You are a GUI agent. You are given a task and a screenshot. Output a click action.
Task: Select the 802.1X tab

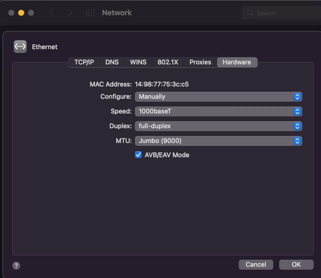tap(167, 62)
